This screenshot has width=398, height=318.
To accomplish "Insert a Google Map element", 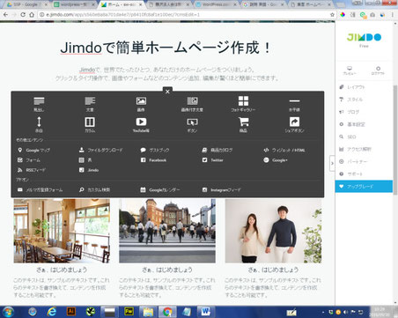I will pos(33,150).
